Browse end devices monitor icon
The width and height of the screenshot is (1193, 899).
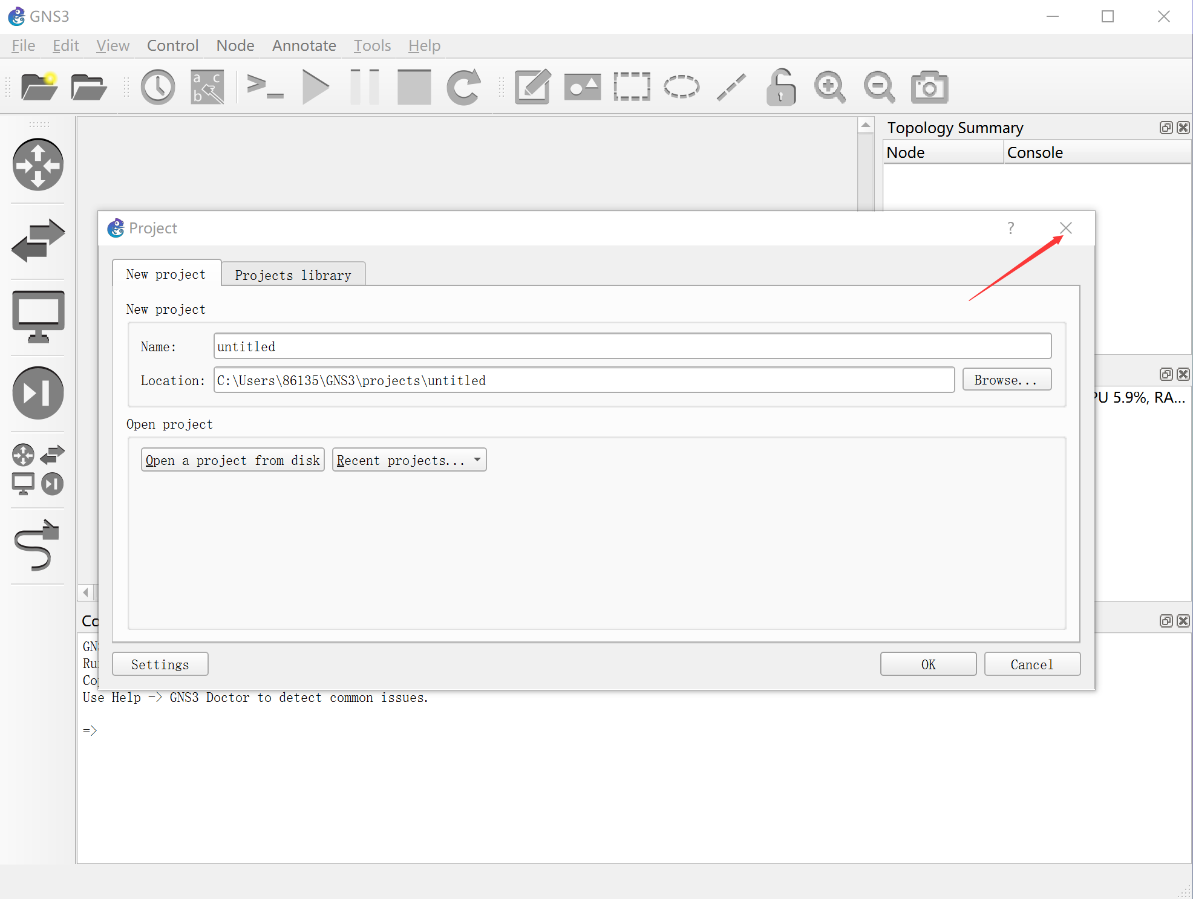point(38,317)
